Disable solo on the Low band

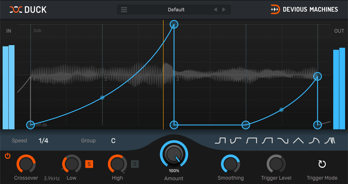point(89,164)
